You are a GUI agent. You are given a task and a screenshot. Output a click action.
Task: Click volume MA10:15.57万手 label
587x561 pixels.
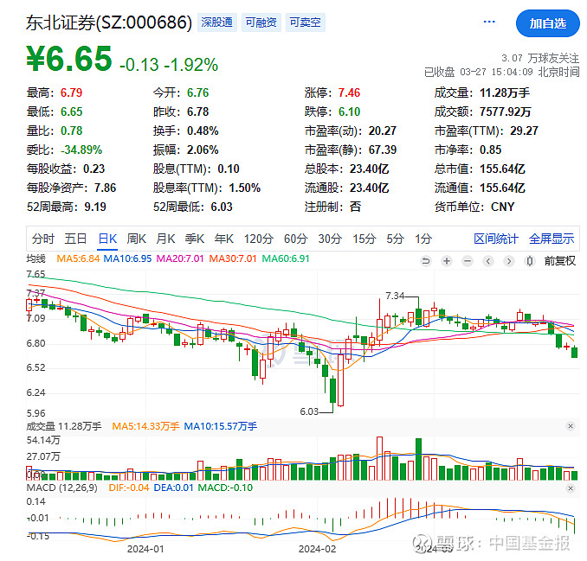pyautogui.click(x=221, y=426)
